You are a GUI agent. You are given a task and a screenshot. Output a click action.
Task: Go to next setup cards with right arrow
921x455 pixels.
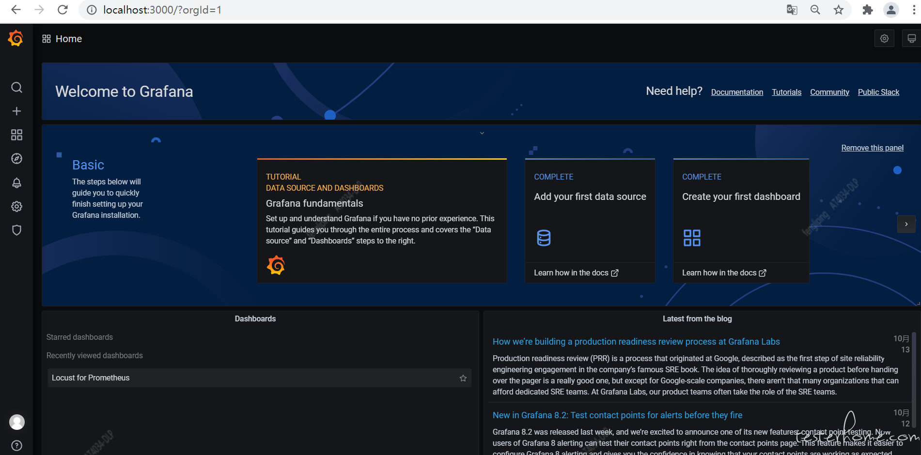click(x=906, y=224)
